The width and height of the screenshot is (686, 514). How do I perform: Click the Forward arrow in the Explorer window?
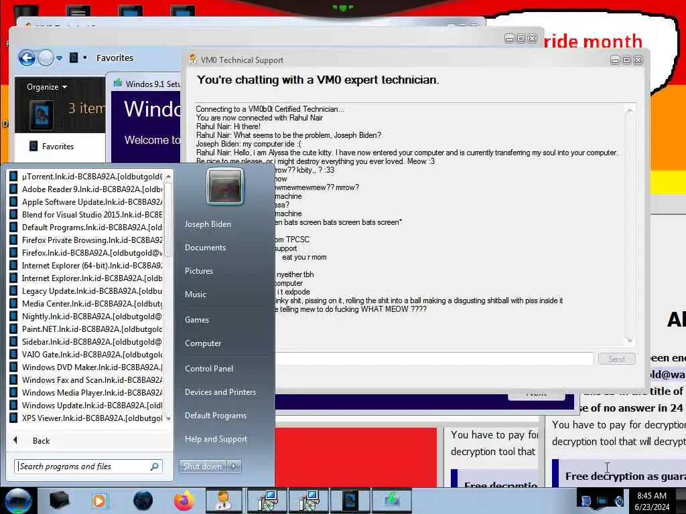coord(46,58)
